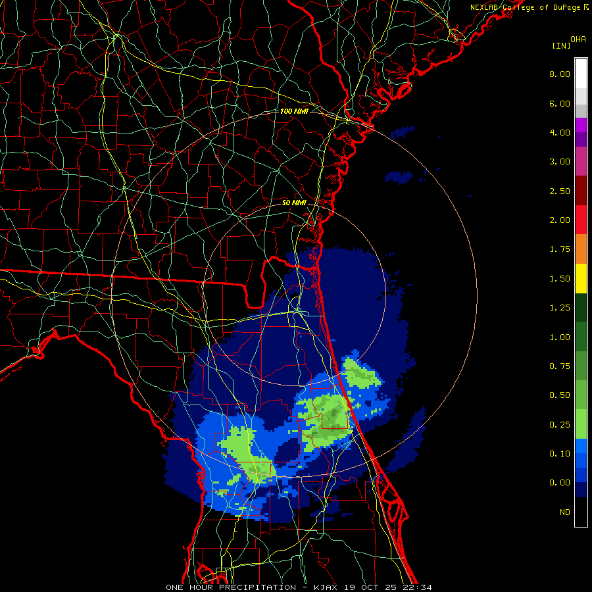The height and width of the screenshot is (592, 592).
Task: Click the '3.00' legend value
Action: tap(560, 162)
